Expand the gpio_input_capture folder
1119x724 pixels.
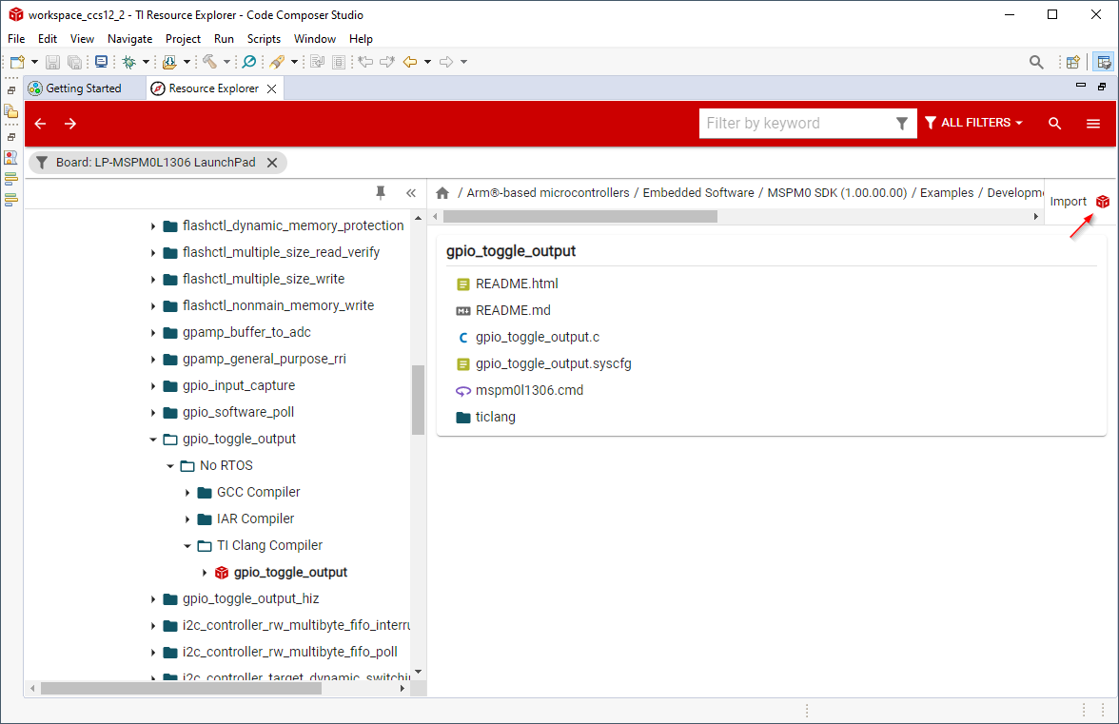click(x=153, y=386)
